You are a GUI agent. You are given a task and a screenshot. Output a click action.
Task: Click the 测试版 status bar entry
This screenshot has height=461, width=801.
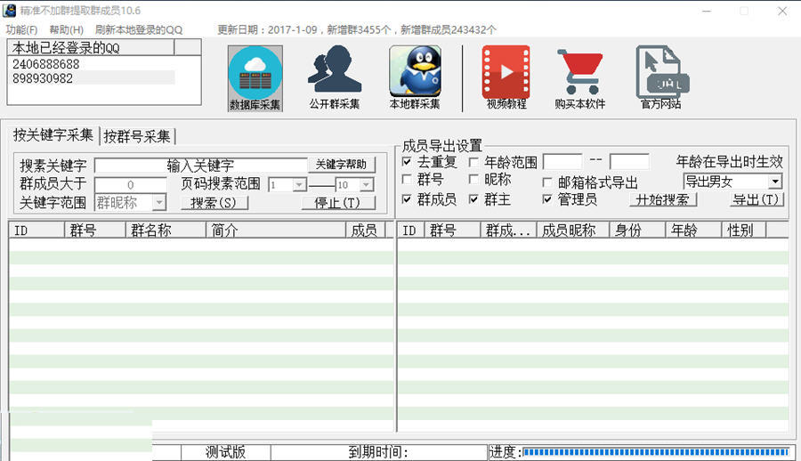coord(226,452)
